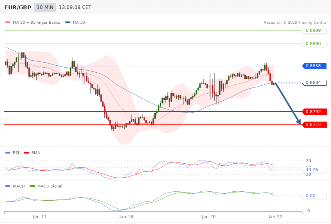Click the 0.8909 resistance price tag
This screenshot has height=224, width=331.
coord(315,31)
